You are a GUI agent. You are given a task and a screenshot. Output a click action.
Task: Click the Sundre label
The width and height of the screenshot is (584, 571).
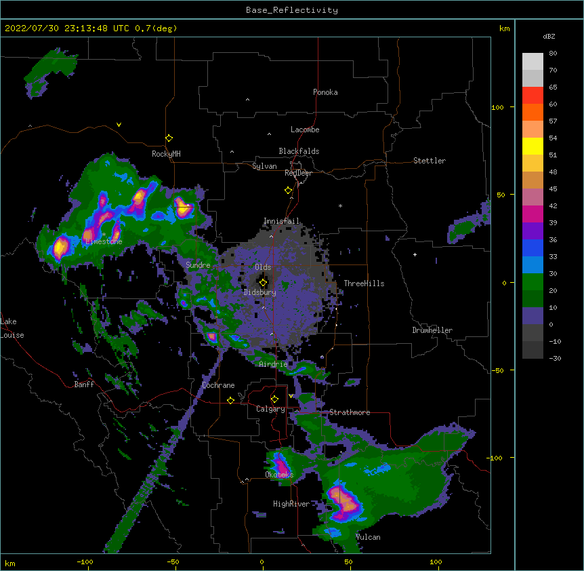[198, 265]
